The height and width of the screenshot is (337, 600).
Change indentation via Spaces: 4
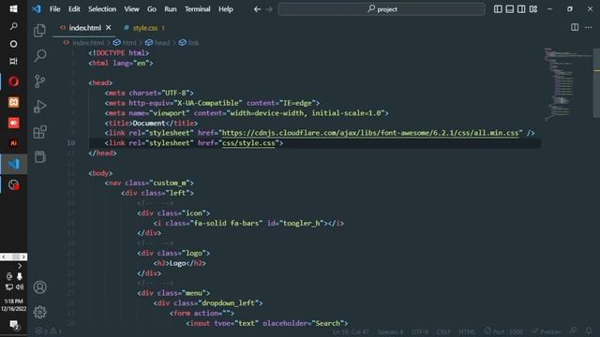[x=390, y=331]
